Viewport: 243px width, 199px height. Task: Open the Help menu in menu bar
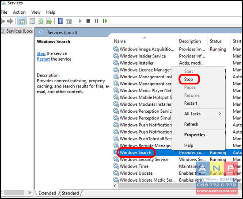(x=51, y=12)
